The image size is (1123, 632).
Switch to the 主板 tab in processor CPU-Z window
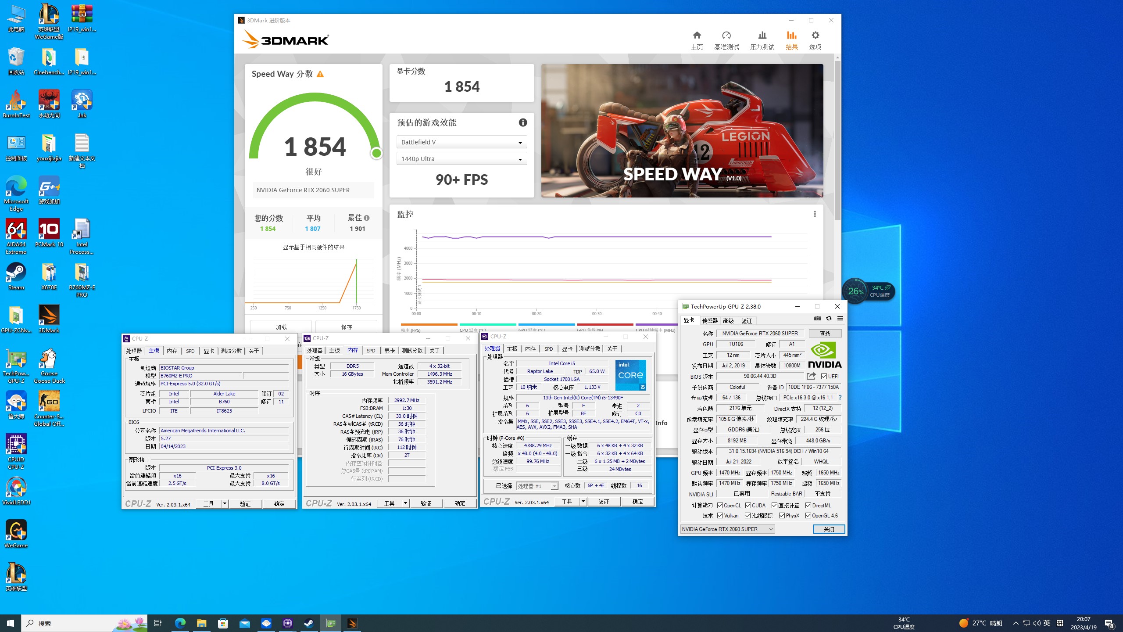click(x=512, y=349)
